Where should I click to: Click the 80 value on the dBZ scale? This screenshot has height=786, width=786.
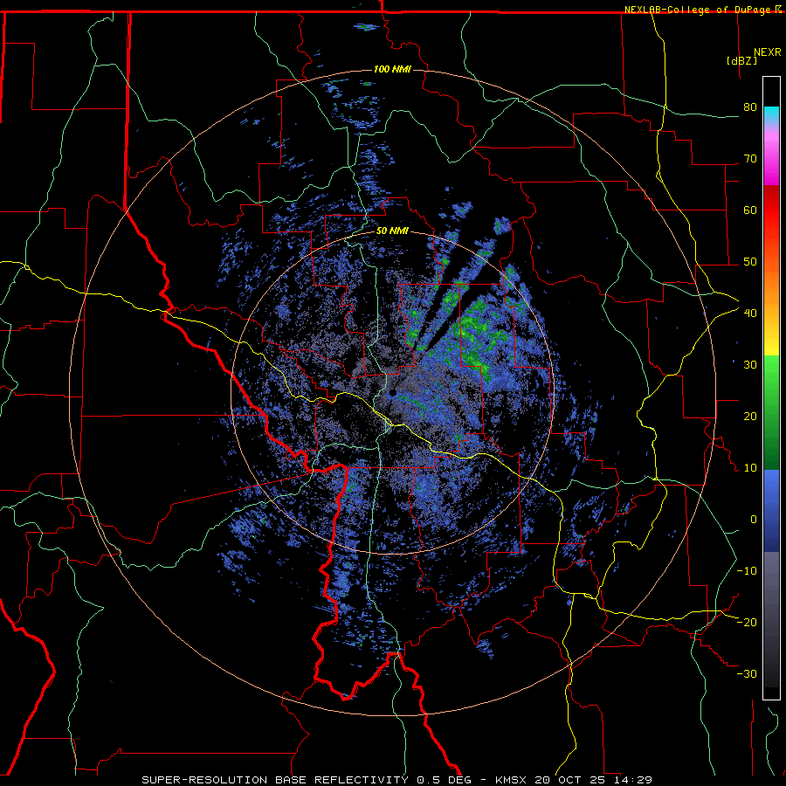point(750,107)
